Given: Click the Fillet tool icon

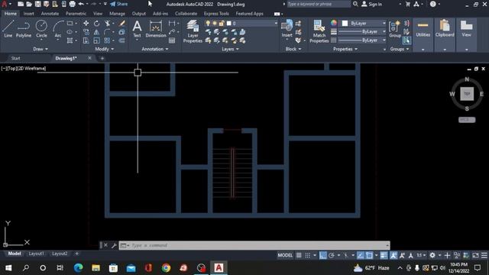Looking at the screenshot, I should click(107, 32).
